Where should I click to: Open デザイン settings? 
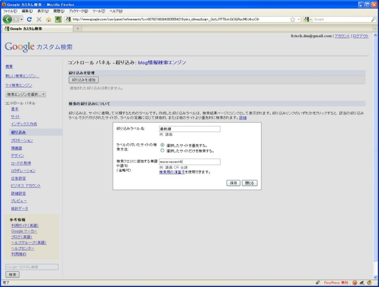tap(18, 155)
